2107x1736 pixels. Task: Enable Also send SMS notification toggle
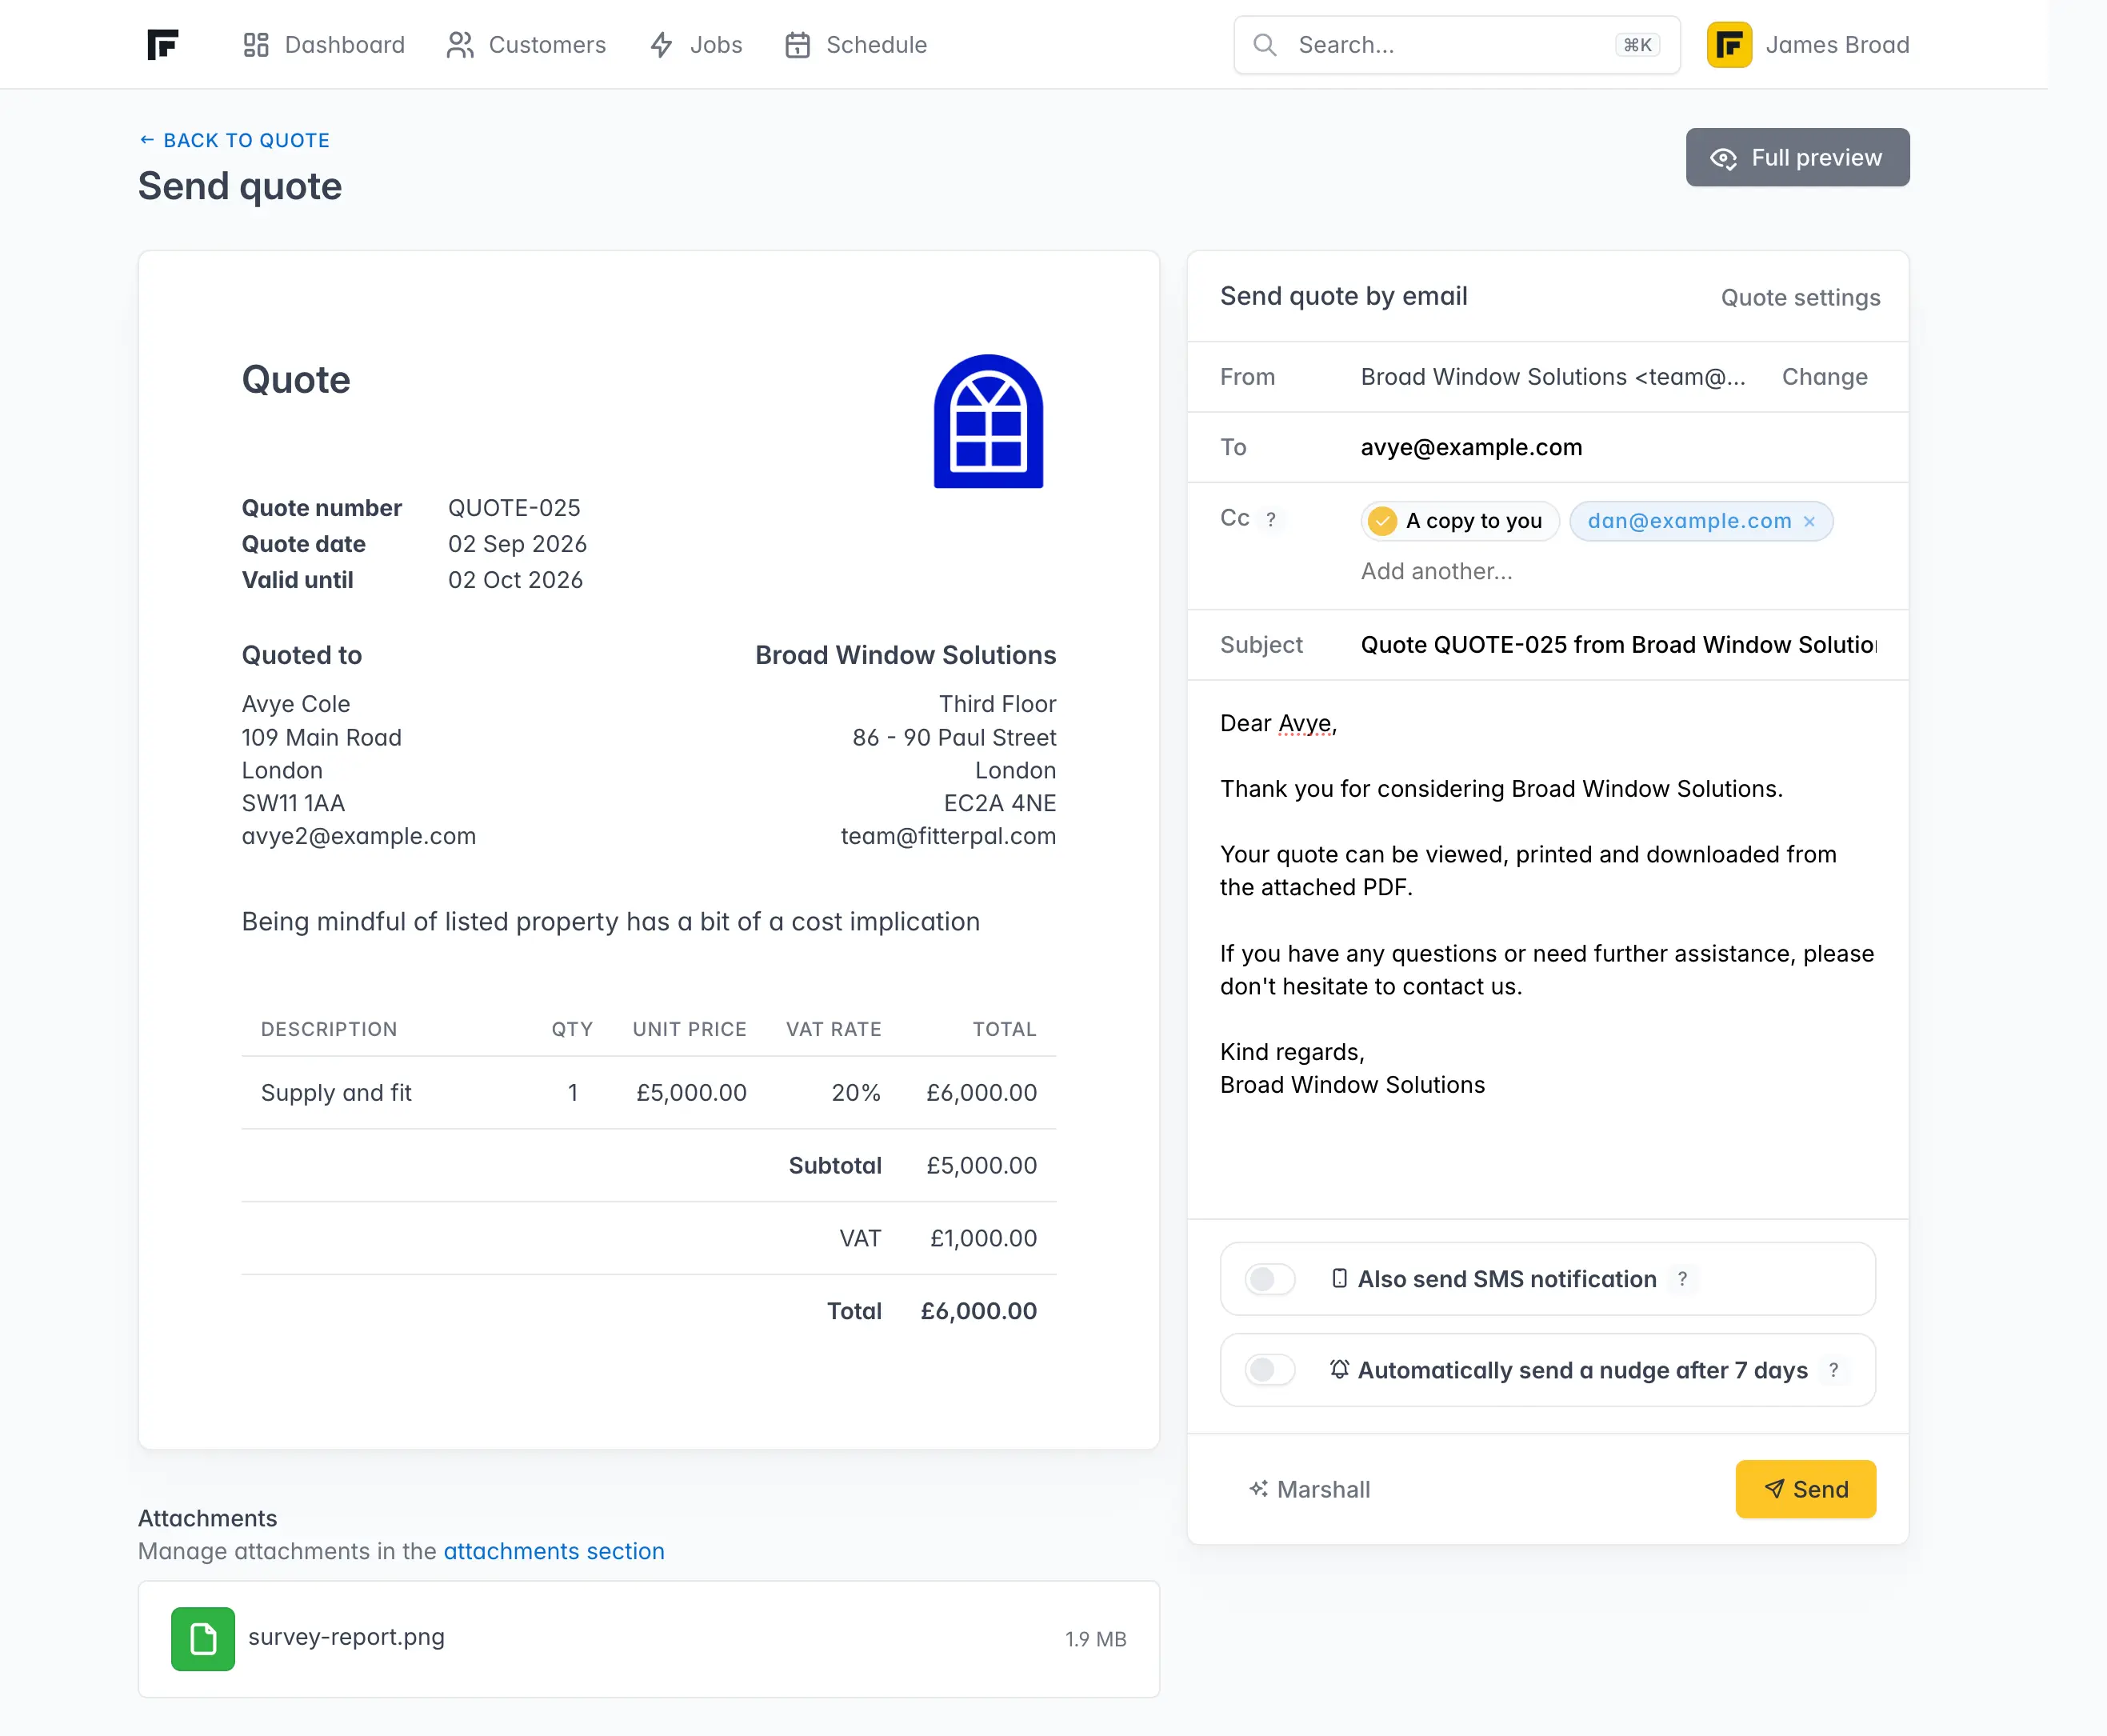point(1270,1279)
